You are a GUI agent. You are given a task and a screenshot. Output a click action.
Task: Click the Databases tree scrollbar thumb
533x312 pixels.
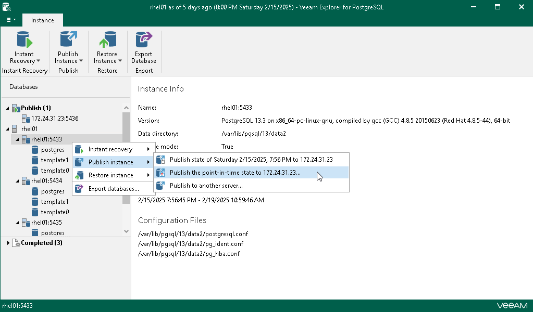tap(127, 158)
